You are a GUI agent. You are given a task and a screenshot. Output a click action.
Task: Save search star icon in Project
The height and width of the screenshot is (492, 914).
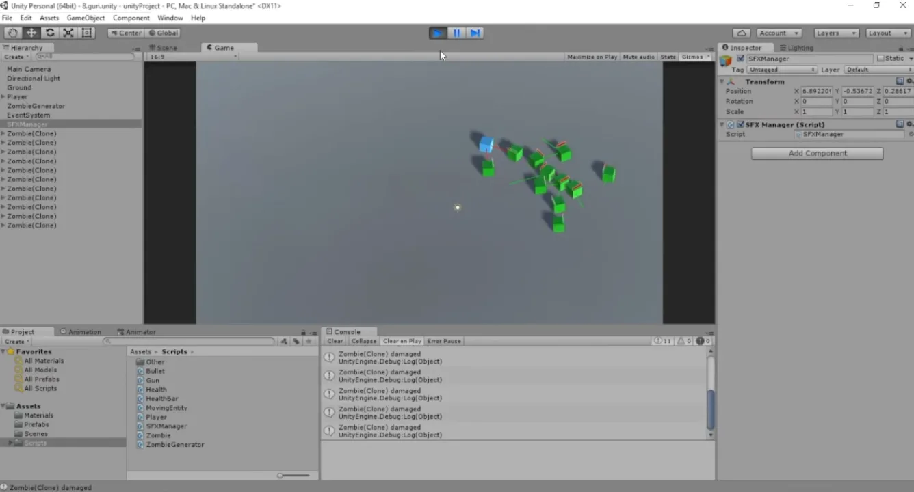309,341
